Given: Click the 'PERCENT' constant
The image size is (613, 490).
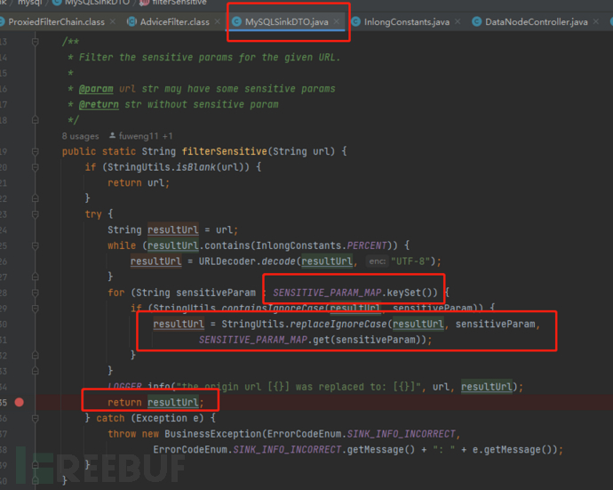Looking at the screenshot, I should tap(367, 245).
